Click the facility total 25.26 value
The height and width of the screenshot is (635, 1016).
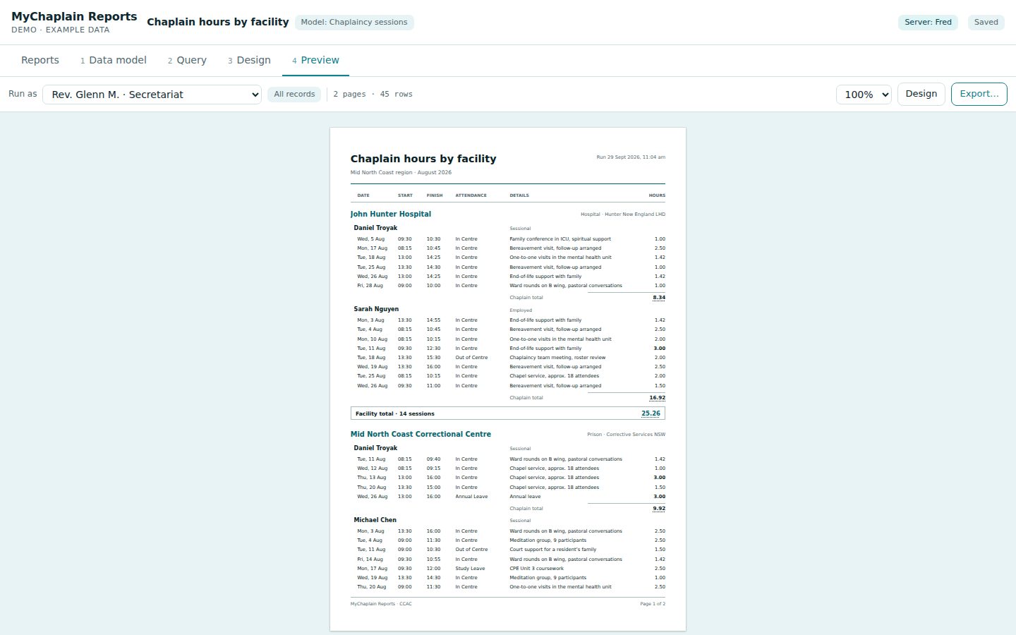[651, 413]
